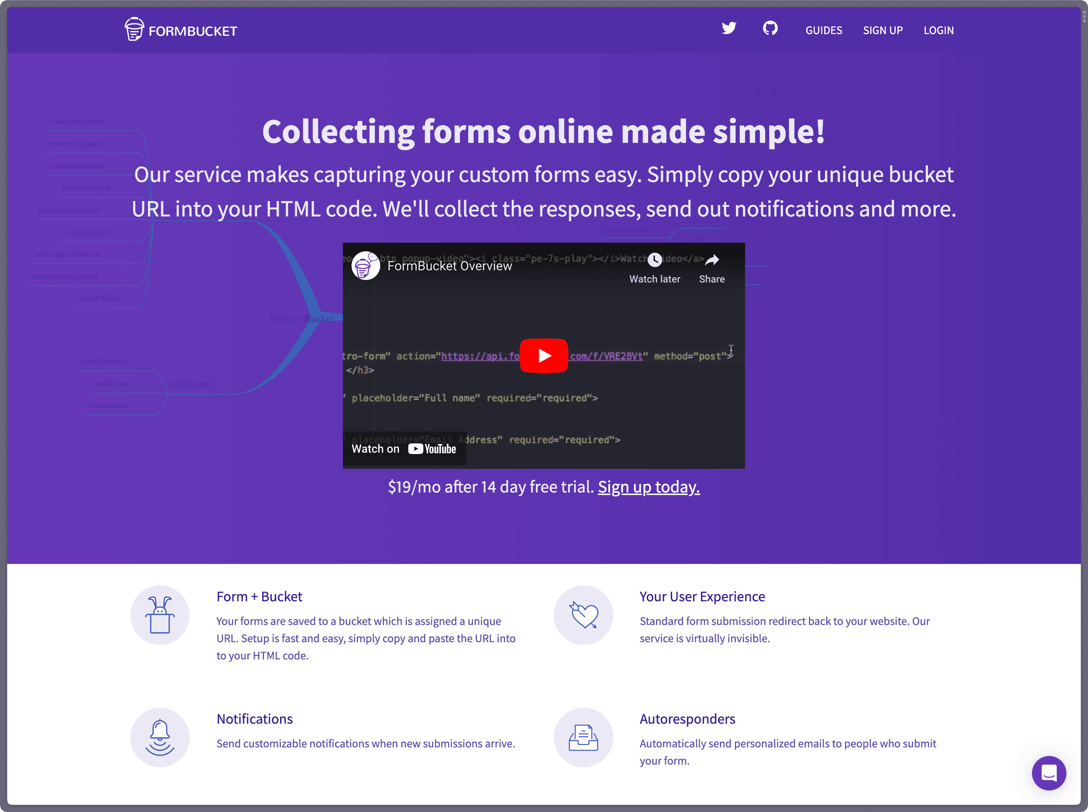Screen dimensions: 1088x812
Task: Open the LOGIN page
Action: tap(938, 31)
